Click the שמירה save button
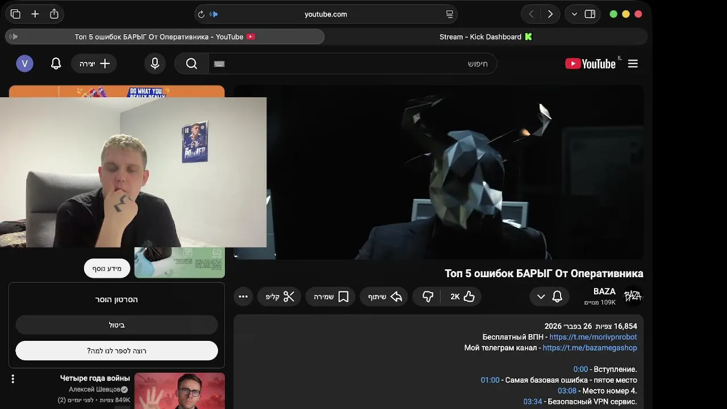The width and height of the screenshot is (727, 409). pyautogui.click(x=331, y=297)
